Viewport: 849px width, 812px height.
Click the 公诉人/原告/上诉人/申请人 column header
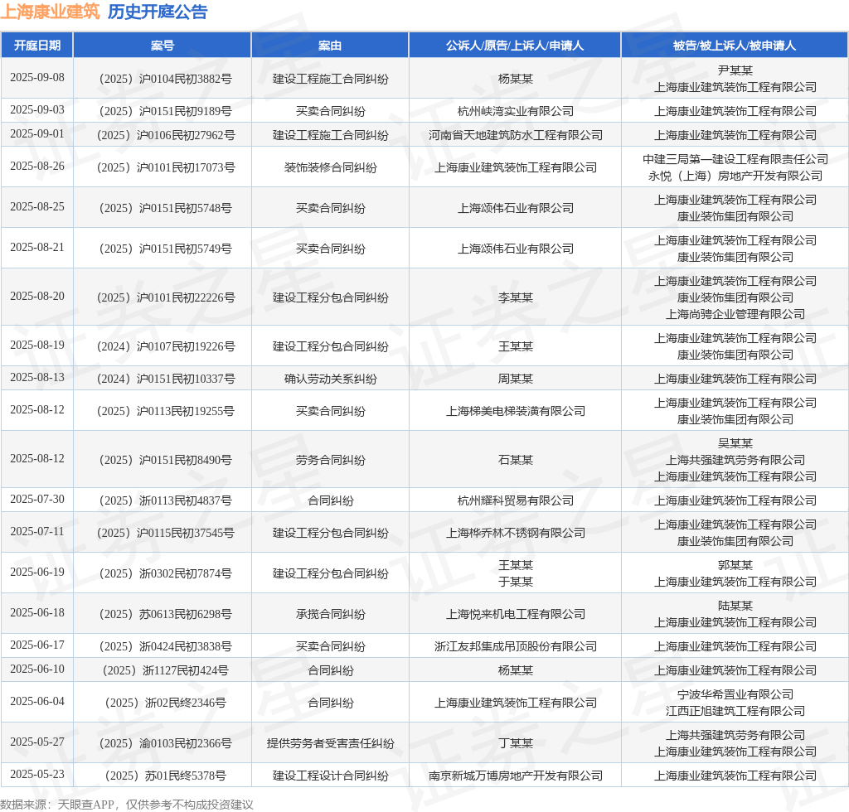coord(515,46)
